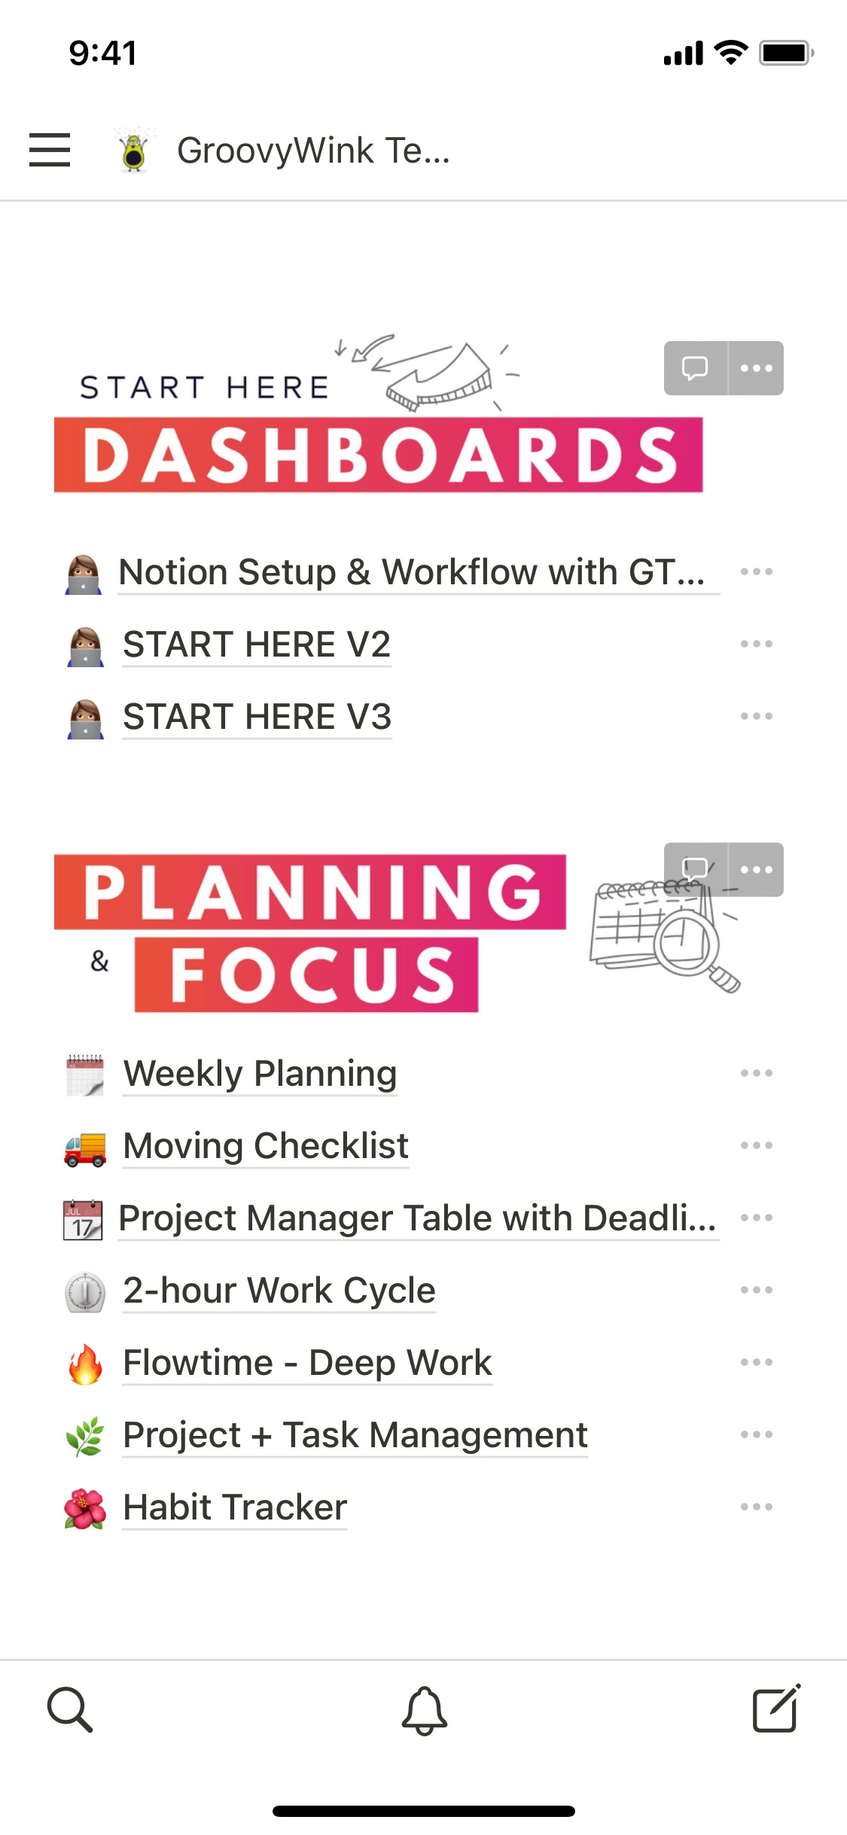
Task: Open more options on Planning banner
Action: 757,869
